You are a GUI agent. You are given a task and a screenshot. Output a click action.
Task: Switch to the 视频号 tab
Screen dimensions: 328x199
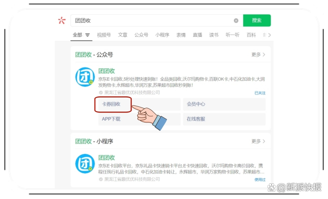104,35
